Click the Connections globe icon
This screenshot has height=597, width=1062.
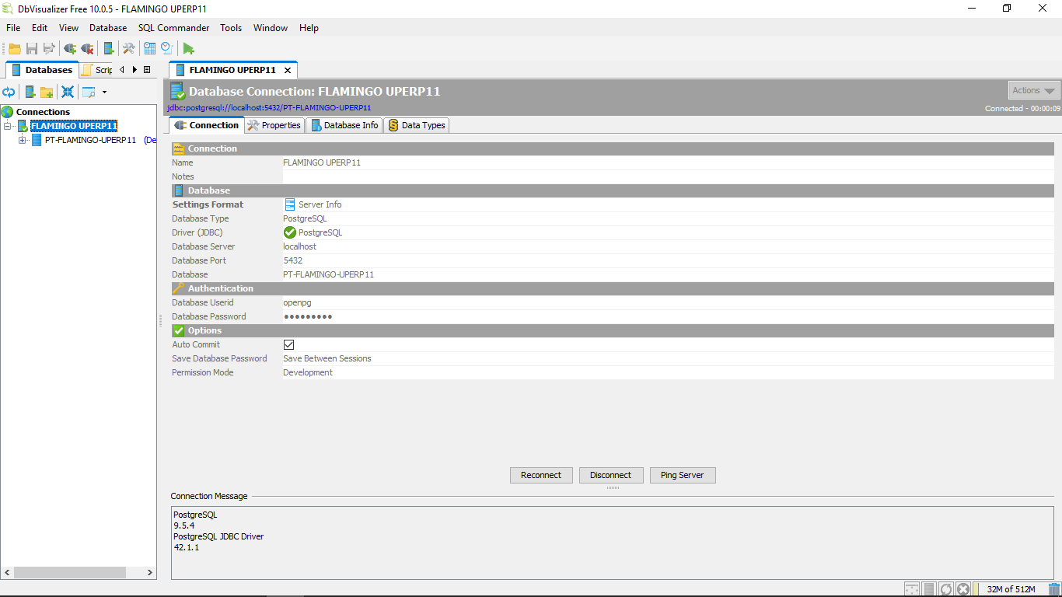click(7, 112)
